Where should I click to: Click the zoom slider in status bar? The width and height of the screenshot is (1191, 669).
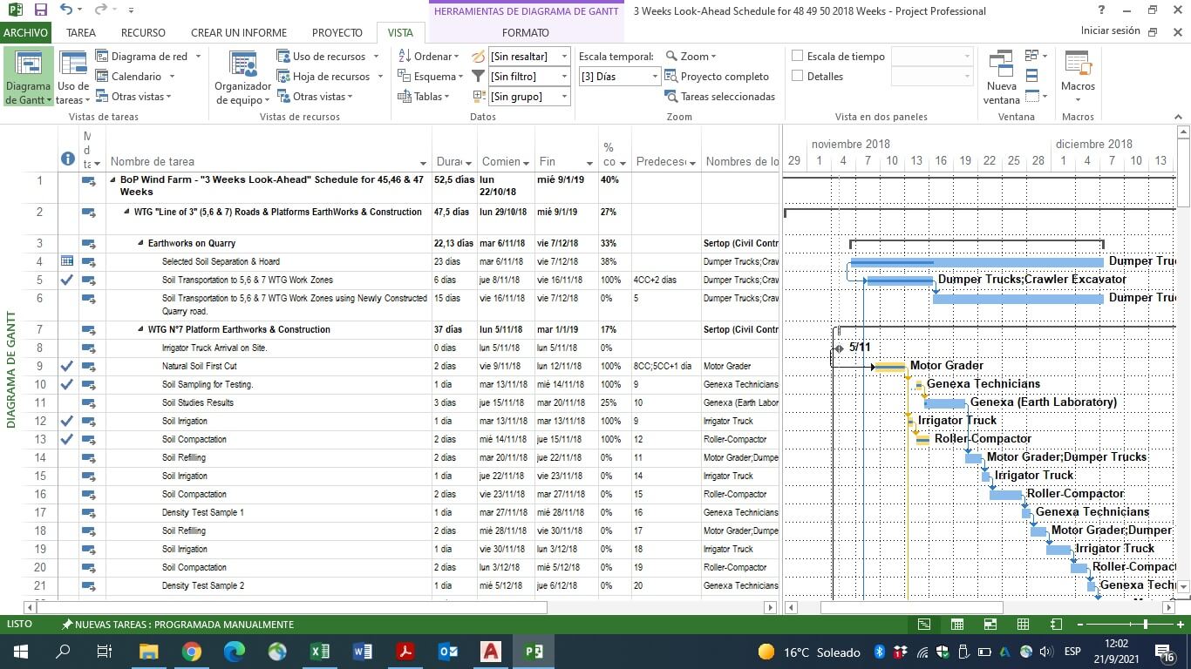(1145, 625)
